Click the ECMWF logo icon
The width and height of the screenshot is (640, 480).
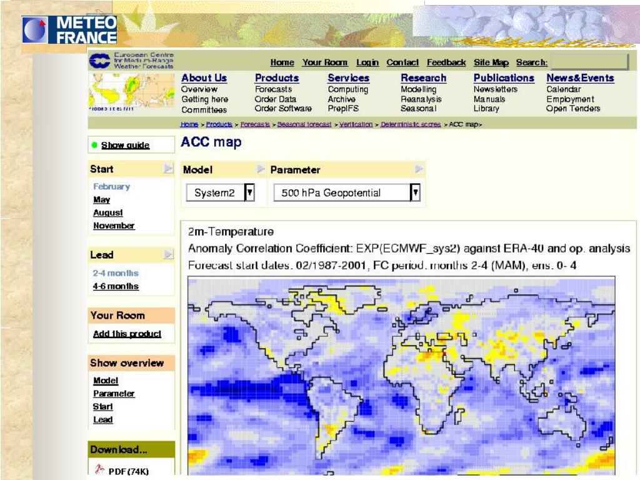[x=99, y=61]
